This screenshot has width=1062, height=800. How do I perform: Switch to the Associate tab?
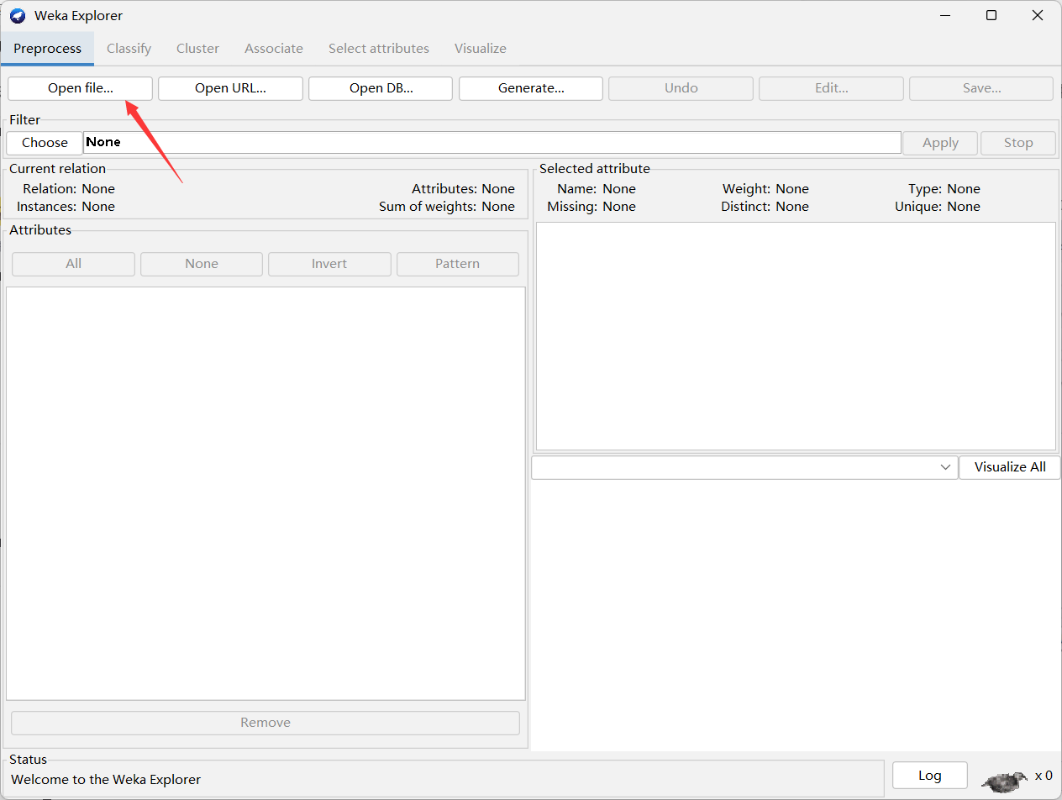(x=274, y=49)
